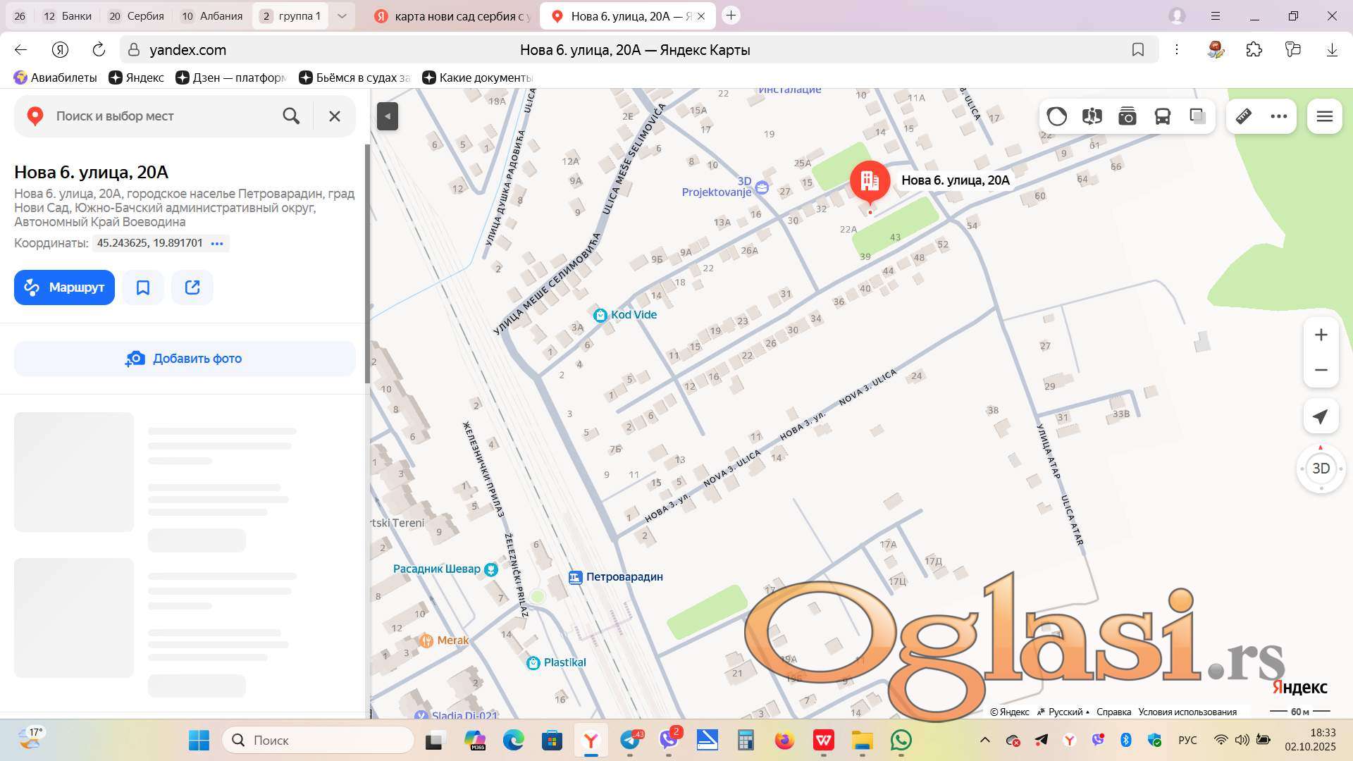The height and width of the screenshot is (761, 1353).
Task: Zoom out the map with the minus button
Action: [1321, 370]
